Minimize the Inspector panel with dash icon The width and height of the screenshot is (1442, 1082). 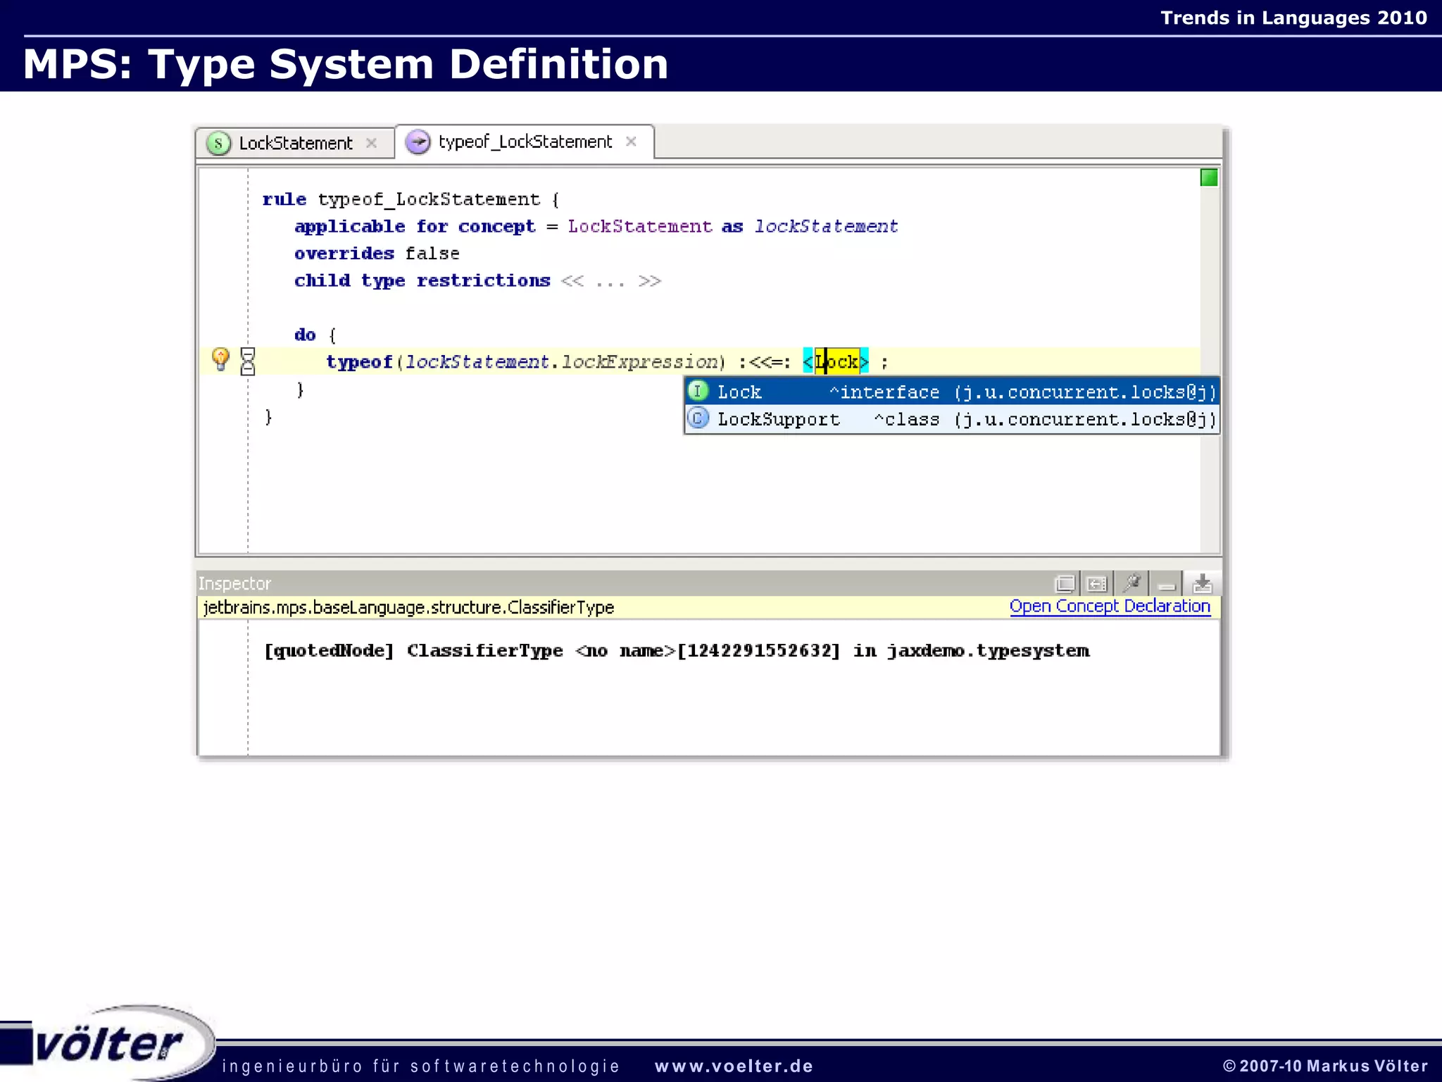click(1167, 585)
